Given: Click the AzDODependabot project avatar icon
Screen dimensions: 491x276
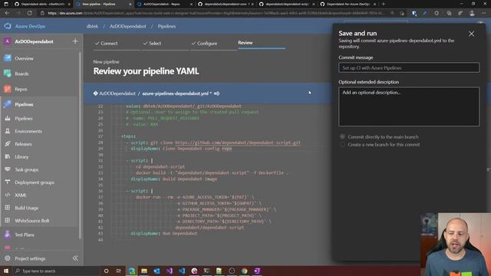Looking at the screenshot, I should click(x=8, y=41).
